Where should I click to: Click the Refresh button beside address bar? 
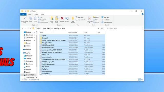102,28
